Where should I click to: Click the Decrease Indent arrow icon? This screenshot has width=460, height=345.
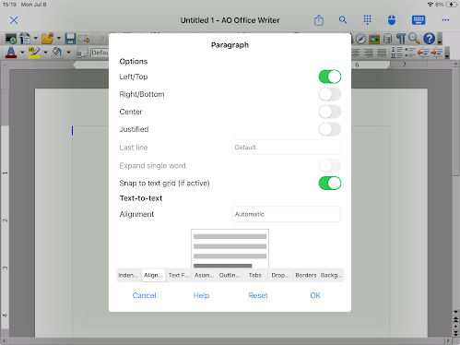pos(423,53)
